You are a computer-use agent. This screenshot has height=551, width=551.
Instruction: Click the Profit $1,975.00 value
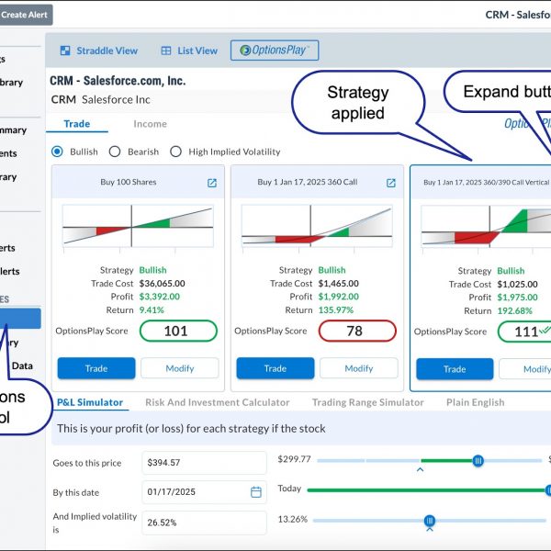pyautogui.click(x=517, y=298)
